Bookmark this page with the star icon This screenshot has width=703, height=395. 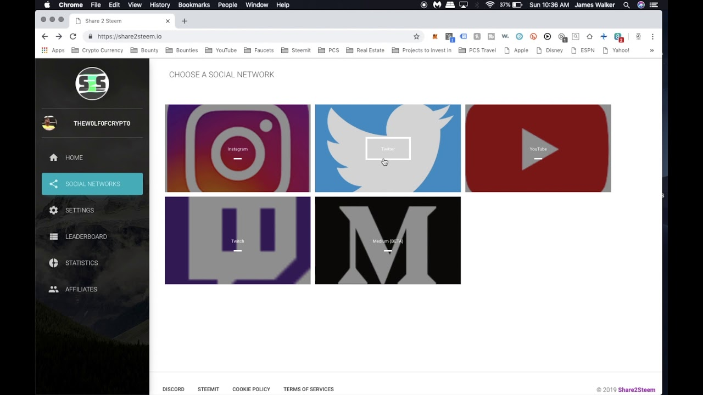coord(416,36)
